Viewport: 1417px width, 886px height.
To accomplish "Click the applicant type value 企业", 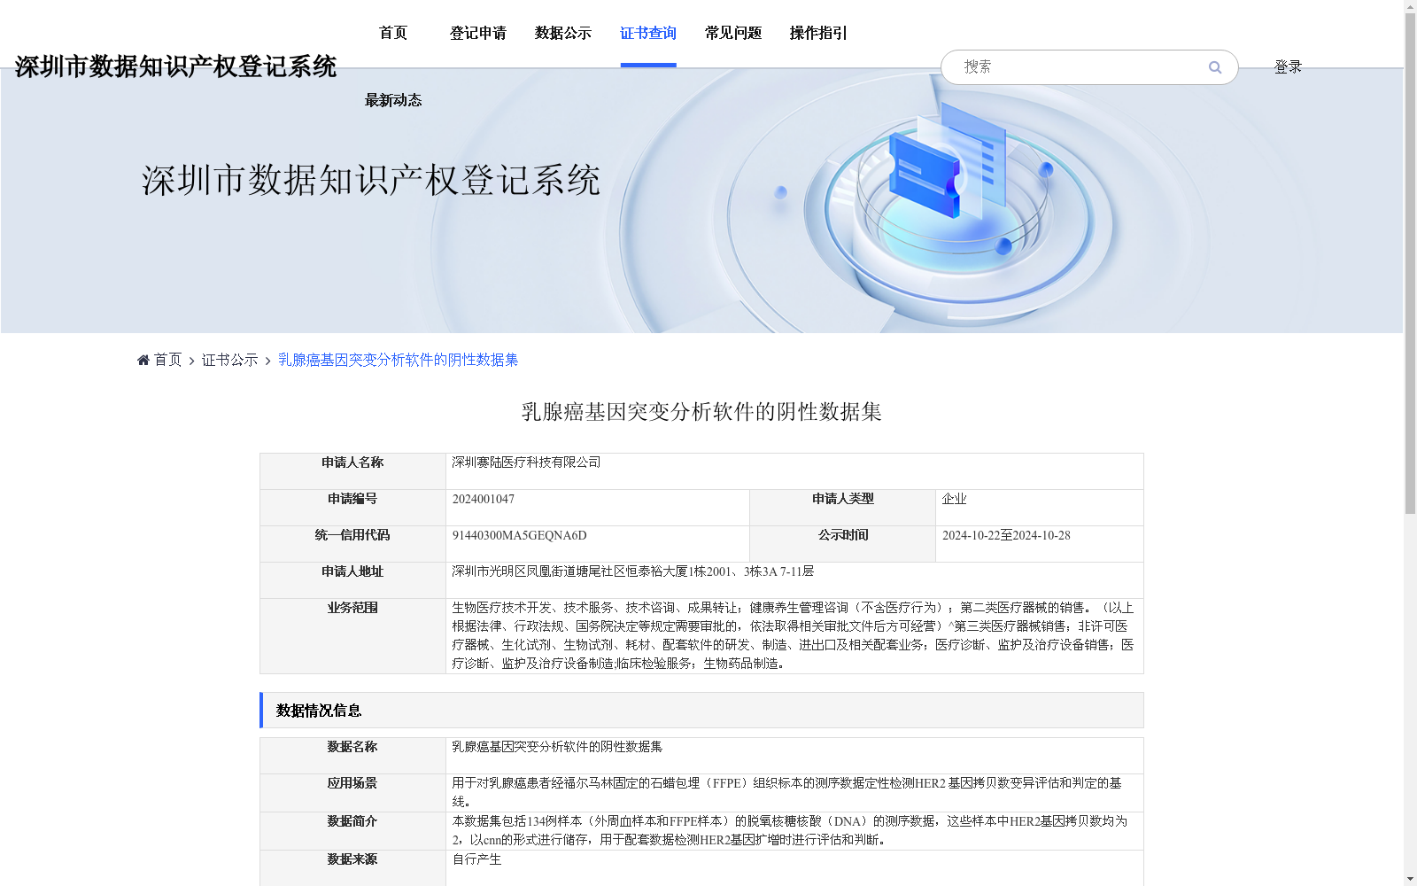I will pyautogui.click(x=954, y=499).
